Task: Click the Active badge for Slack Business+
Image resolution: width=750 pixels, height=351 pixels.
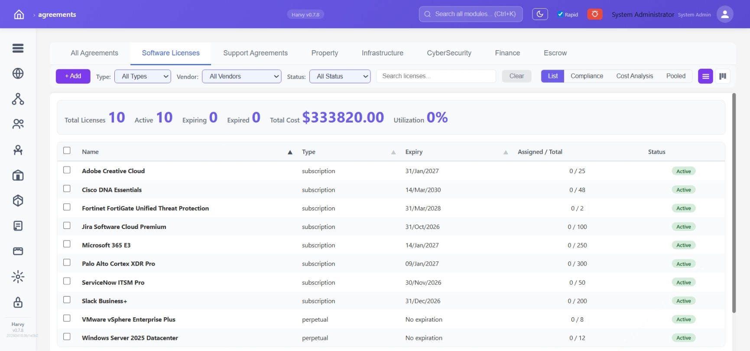Action: [x=684, y=301]
